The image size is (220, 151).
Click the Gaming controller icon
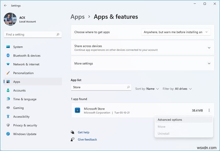(x=8, y=108)
